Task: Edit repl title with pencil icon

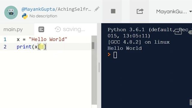Action: pos(97,9)
